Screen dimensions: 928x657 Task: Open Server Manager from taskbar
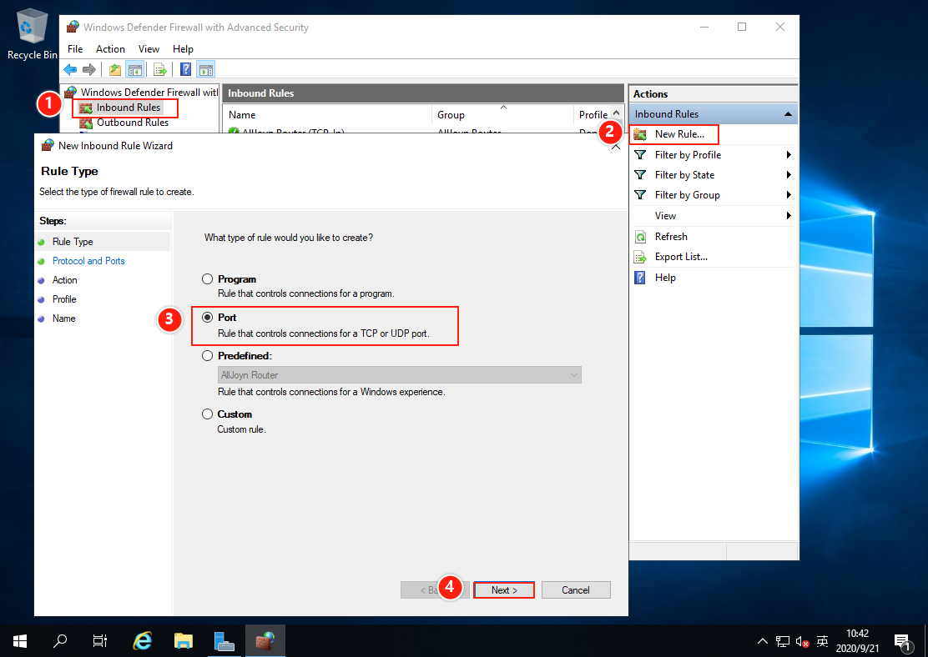pos(224,641)
